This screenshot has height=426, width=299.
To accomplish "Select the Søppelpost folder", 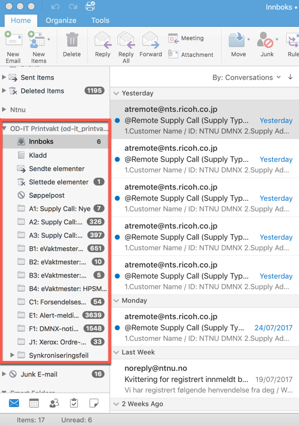I will click(x=56, y=195).
